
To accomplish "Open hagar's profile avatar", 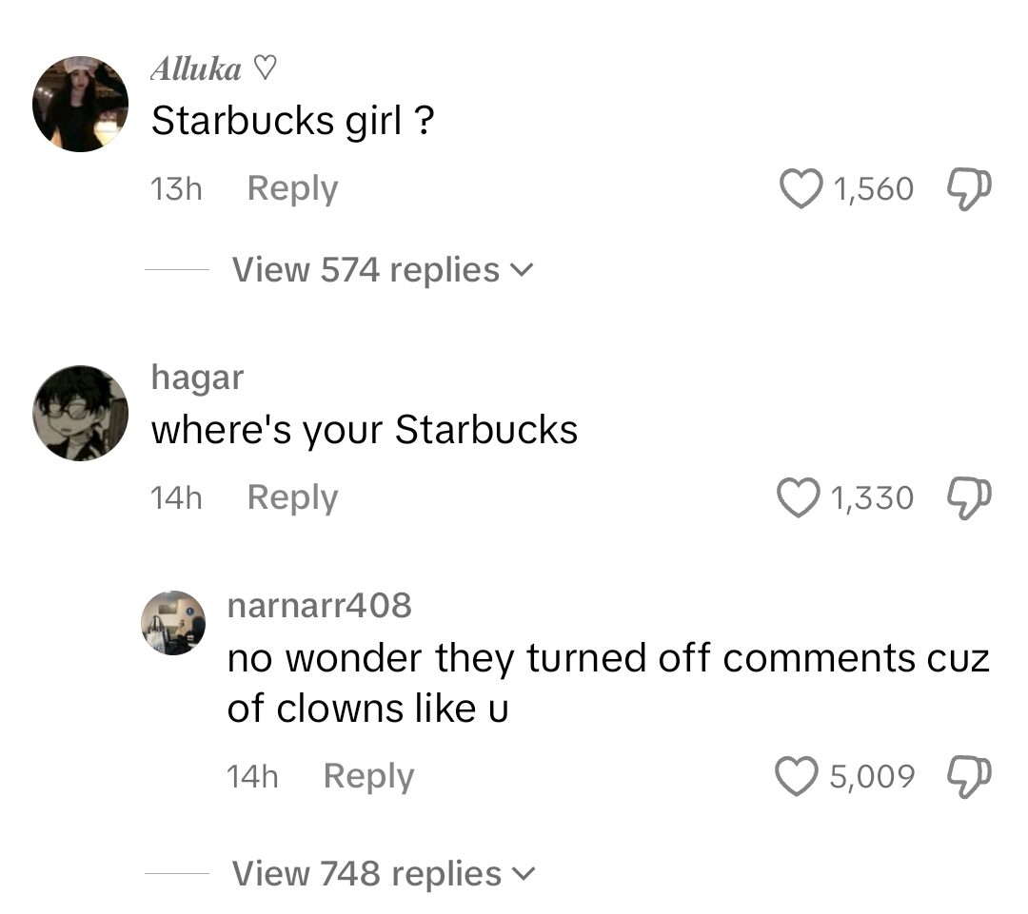I will point(80,413).
